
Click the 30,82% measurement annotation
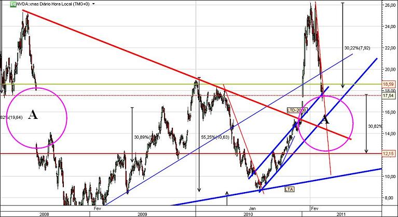[x=375, y=126]
